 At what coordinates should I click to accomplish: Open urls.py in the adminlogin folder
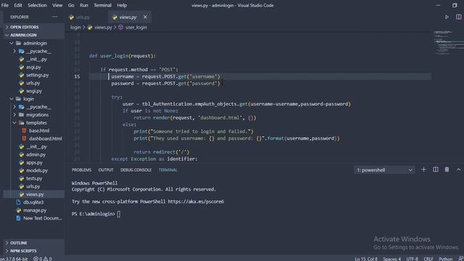point(33,83)
